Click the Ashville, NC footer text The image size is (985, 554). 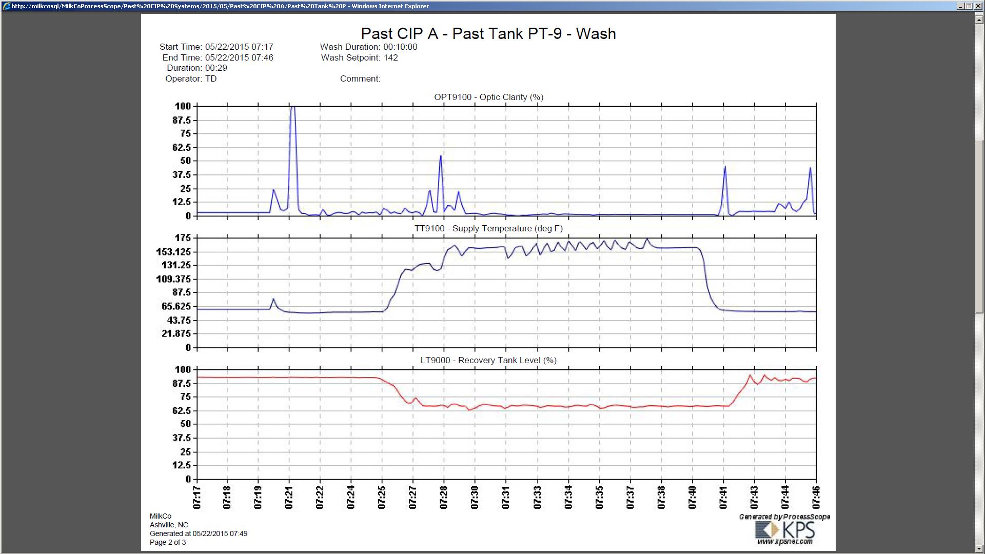click(x=169, y=525)
